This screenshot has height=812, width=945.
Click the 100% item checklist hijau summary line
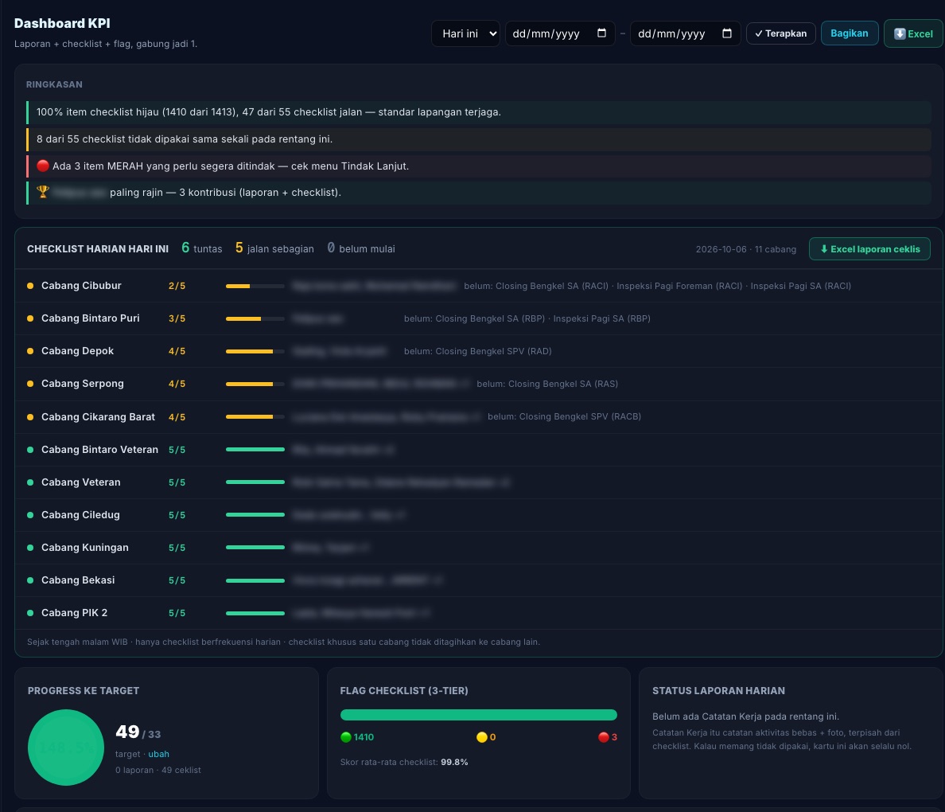[479, 112]
